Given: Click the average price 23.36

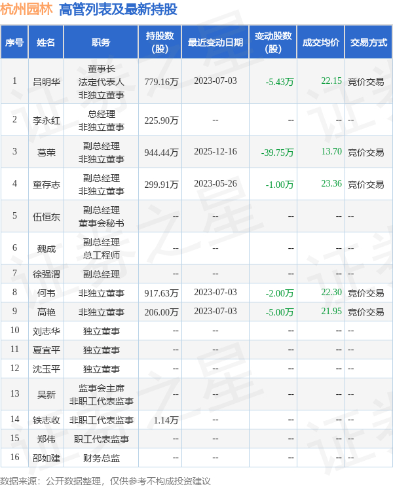Looking at the screenshot, I should (x=331, y=183).
